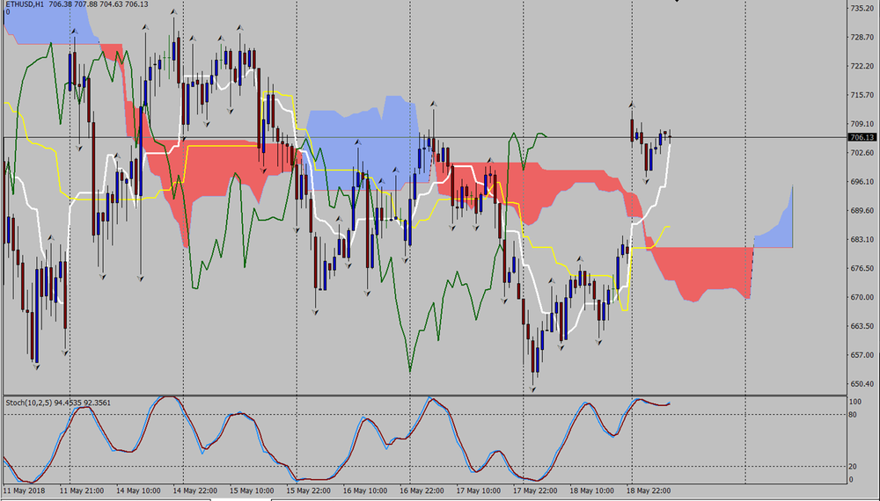Screen dimensions: 880x501
Task: Click the 663.50 price axis label
Action: pos(862,326)
